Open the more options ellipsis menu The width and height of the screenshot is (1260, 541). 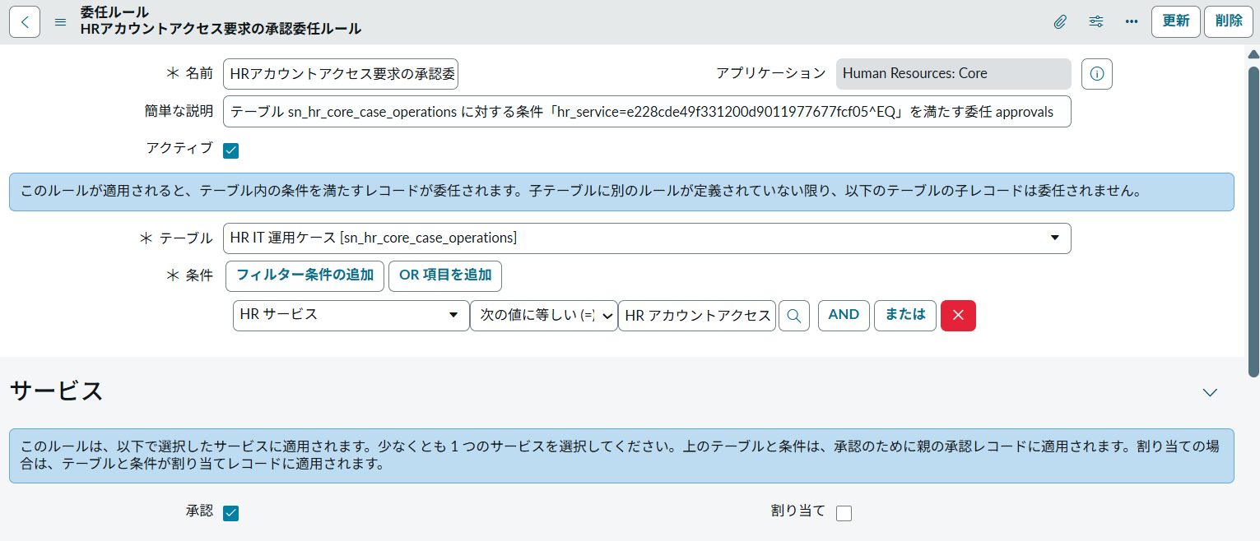pos(1132,22)
